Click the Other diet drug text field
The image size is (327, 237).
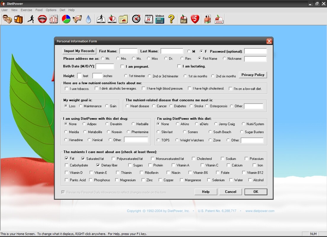pos(136,140)
